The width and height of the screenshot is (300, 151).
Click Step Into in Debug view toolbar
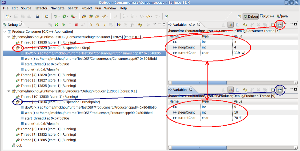pos(91,25)
